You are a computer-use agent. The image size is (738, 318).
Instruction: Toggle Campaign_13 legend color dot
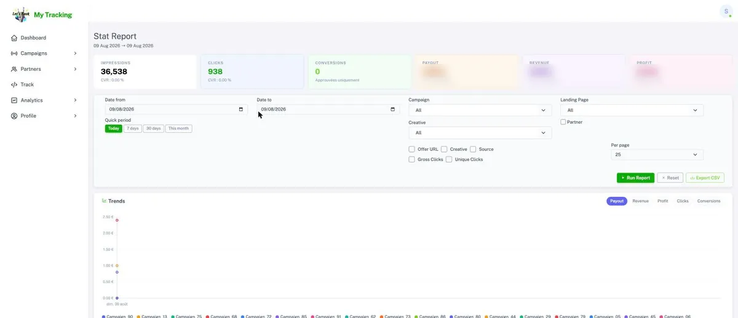point(138,316)
